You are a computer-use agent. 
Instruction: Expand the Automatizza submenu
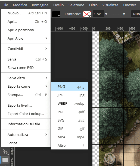tap(26, 135)
